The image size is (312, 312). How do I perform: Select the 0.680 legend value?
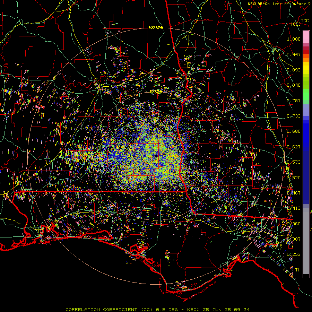tap(294, 131)
